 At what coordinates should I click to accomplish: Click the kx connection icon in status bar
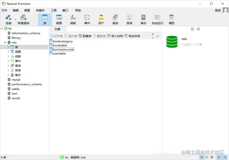(62, 157)
